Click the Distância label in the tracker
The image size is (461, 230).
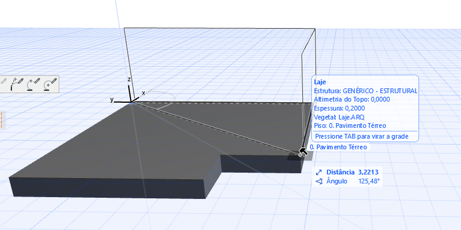point(340,172)
